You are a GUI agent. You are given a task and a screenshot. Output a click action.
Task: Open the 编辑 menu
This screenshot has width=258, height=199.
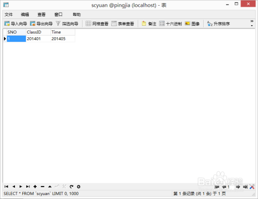(x=25, y=14)
